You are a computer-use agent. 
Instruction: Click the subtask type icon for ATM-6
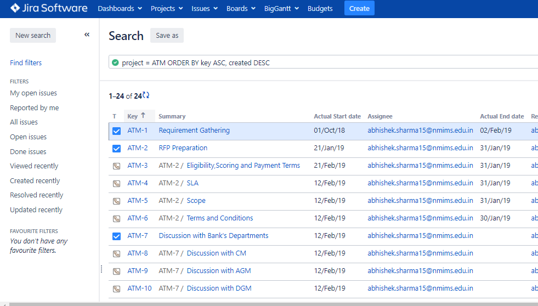pyautogui.click(x=116, y=218)
